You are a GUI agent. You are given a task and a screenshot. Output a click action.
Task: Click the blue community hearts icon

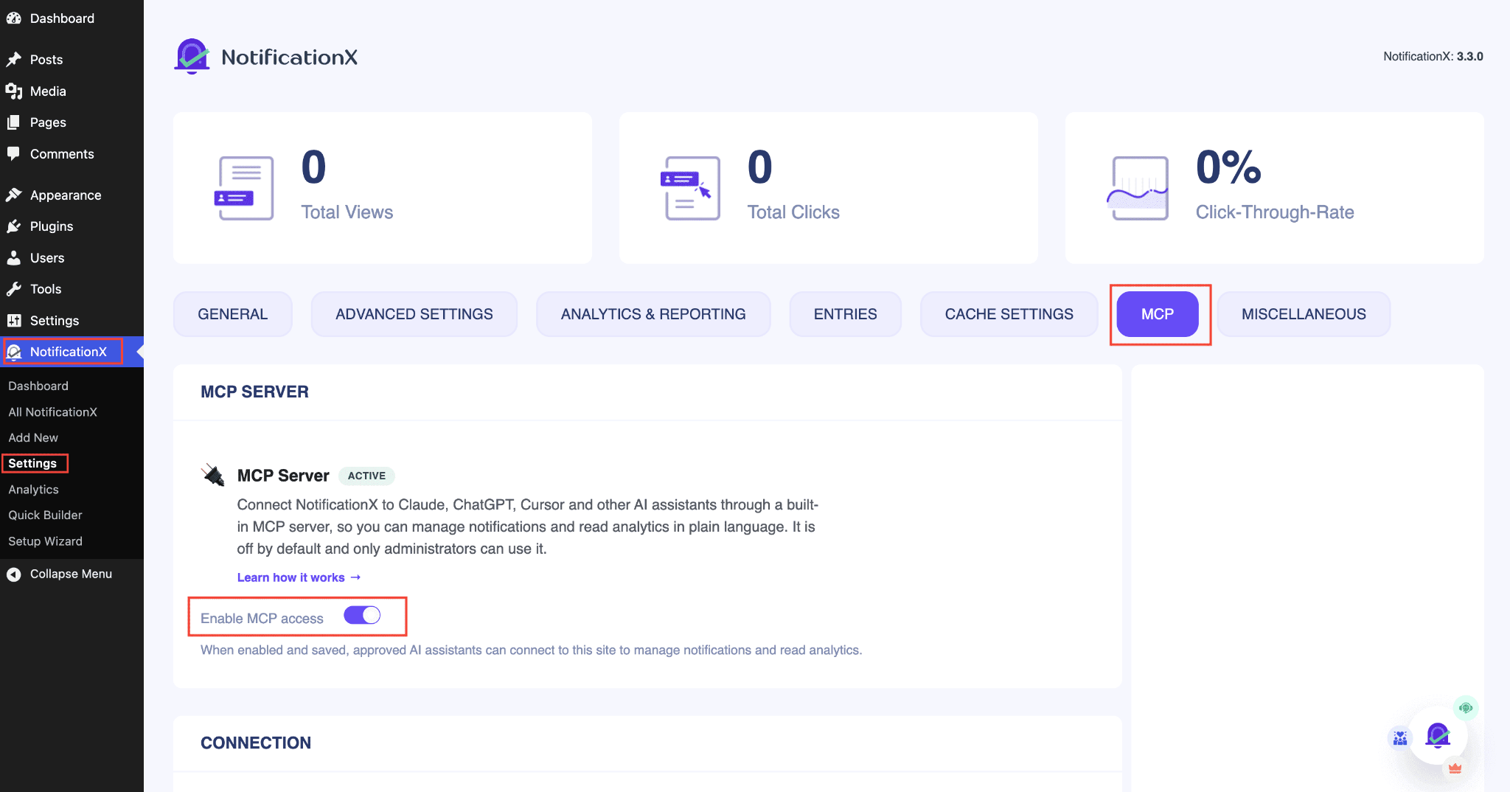tap(1399, 737)
